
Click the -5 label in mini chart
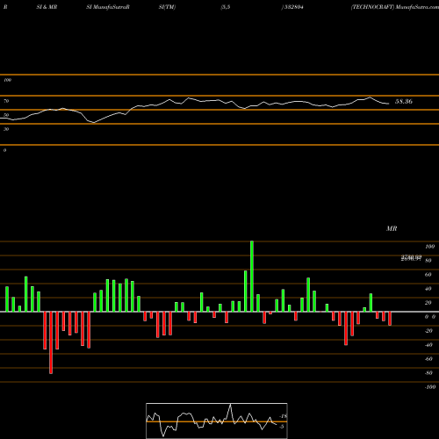[282, 427]
